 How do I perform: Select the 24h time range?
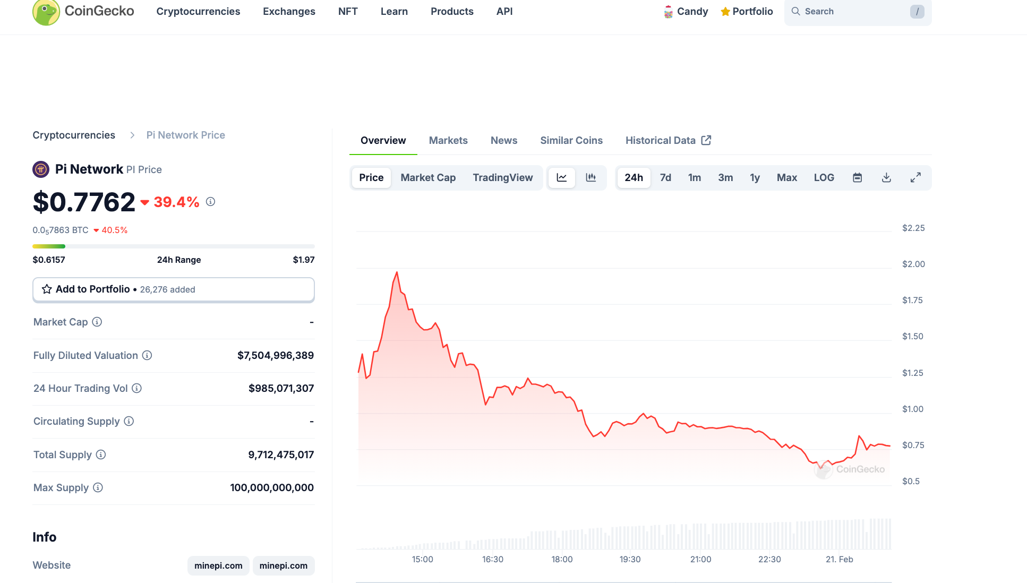pos(634,178)
